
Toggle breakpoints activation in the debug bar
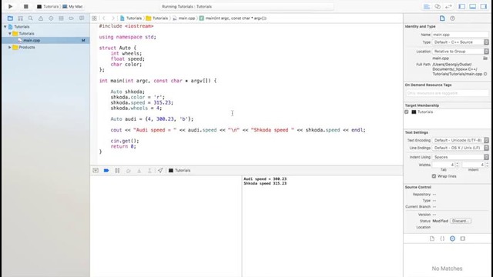click(x=106, y=170)
